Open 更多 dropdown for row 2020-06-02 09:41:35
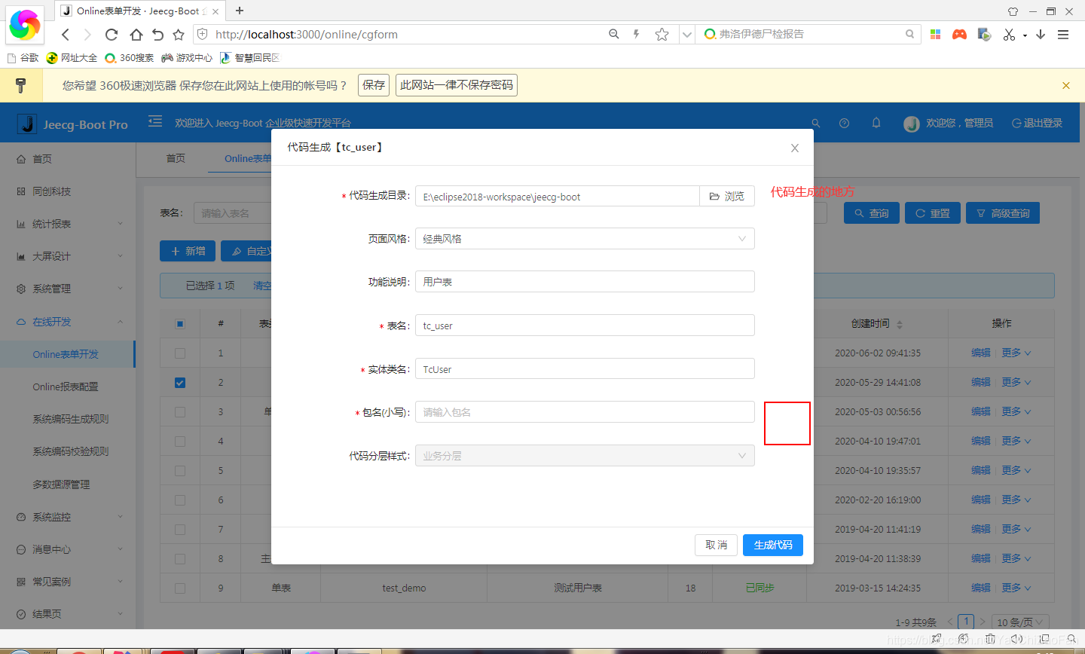Image resolution: width=1085 pixels, height=654 pixels. pyautogui.click(x=1016, y=353)
